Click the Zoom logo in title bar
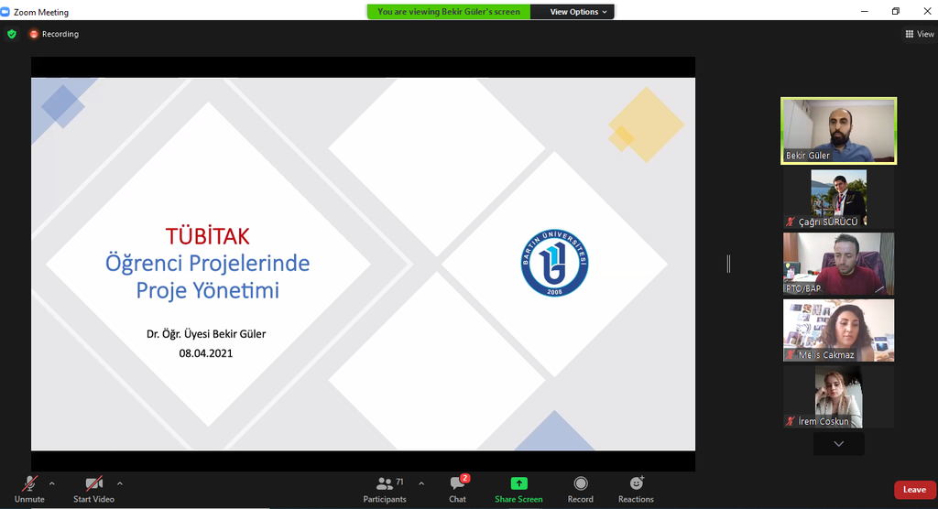 click(x=6, y=12)
